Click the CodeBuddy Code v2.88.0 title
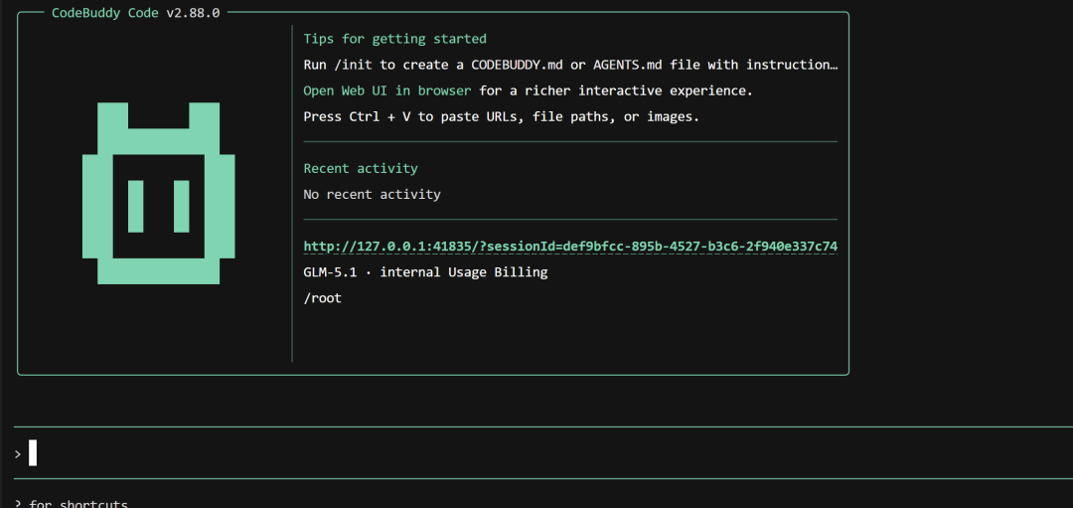 [135, 12]
